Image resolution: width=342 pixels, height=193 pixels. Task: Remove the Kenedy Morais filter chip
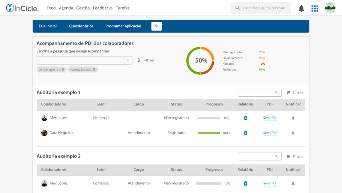pos(94,69)
